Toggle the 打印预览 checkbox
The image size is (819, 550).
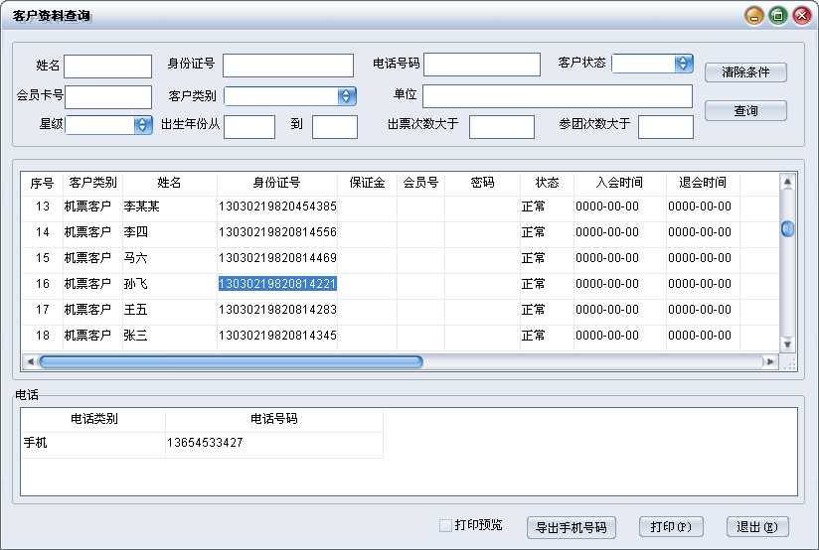click(x=445, y=525)
